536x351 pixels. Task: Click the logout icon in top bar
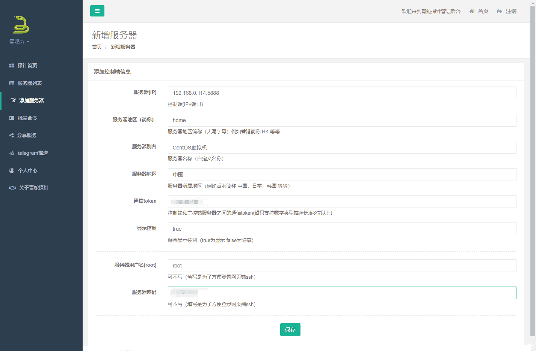500,11
